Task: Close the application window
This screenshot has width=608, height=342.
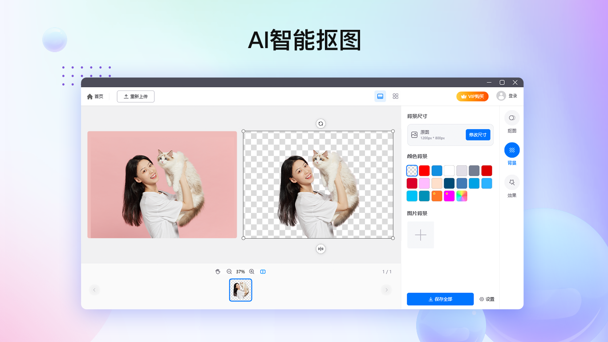Action: pyautogui.click(x=515, y=82)
